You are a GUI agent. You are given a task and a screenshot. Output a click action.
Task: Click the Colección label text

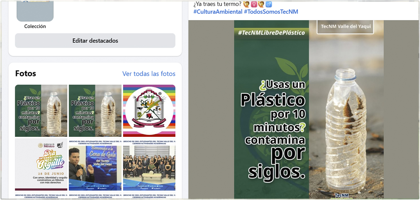(x=35, y=27)
